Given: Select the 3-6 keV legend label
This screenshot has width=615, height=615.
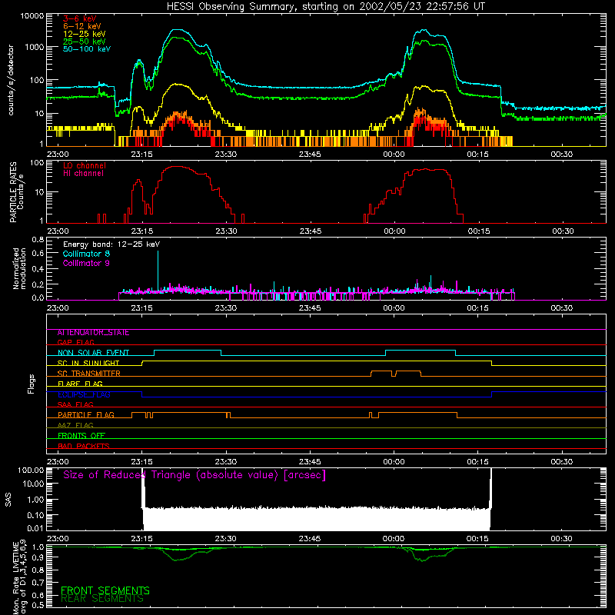Looking at the screenshot, I should click(x=79, y=18).
